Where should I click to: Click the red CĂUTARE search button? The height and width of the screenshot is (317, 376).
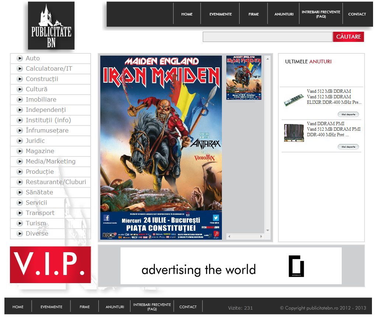[348, 36]
